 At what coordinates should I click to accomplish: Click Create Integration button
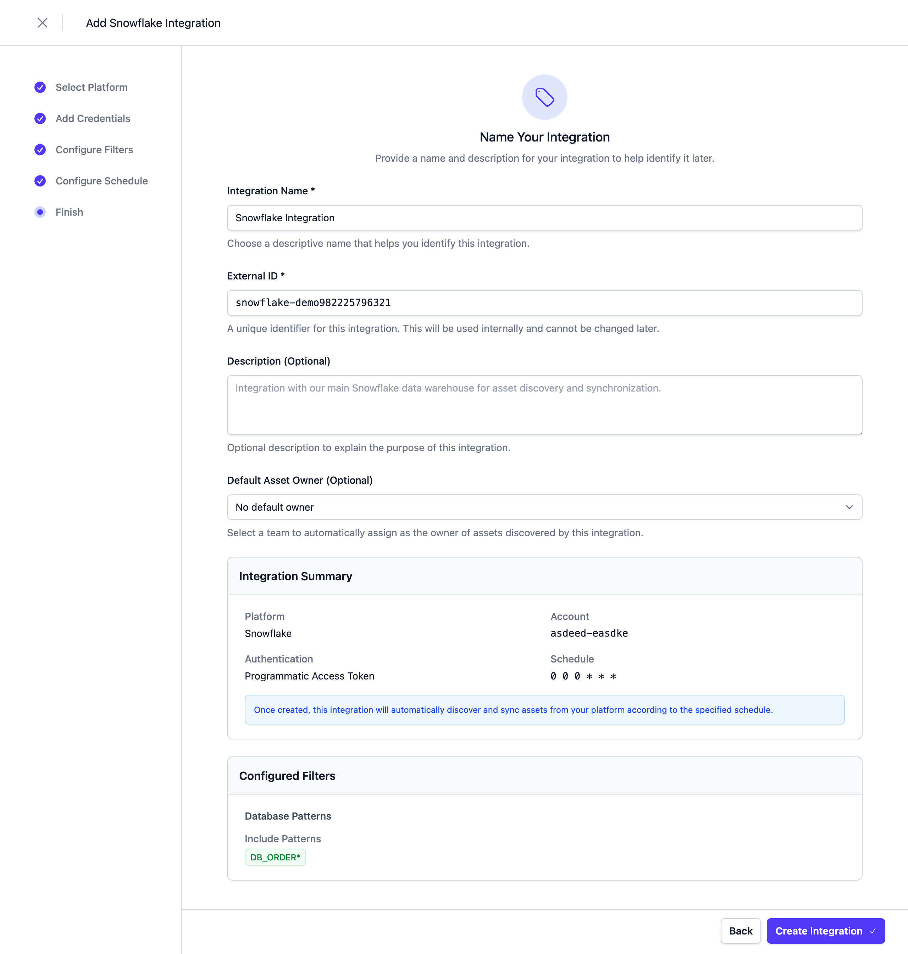click(x=819, y=931)
